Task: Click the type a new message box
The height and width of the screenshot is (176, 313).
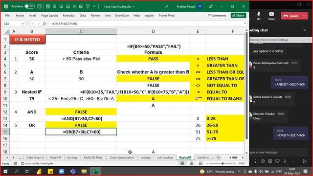Action: [x=278, y=152]
